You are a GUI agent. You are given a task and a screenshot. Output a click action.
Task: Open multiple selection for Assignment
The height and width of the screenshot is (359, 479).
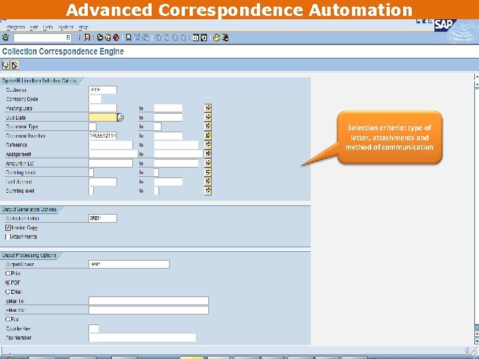click(208, 154)
